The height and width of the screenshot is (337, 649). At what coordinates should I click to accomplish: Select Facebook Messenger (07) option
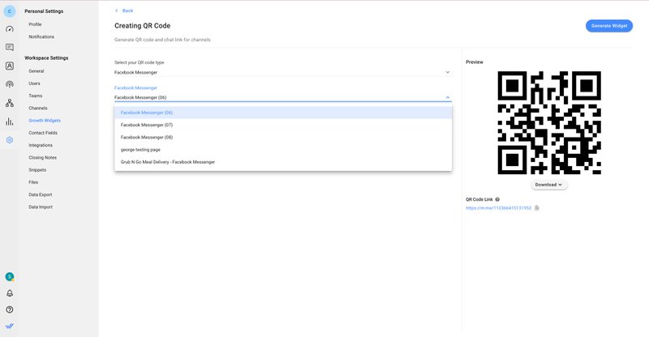point(147,125)
